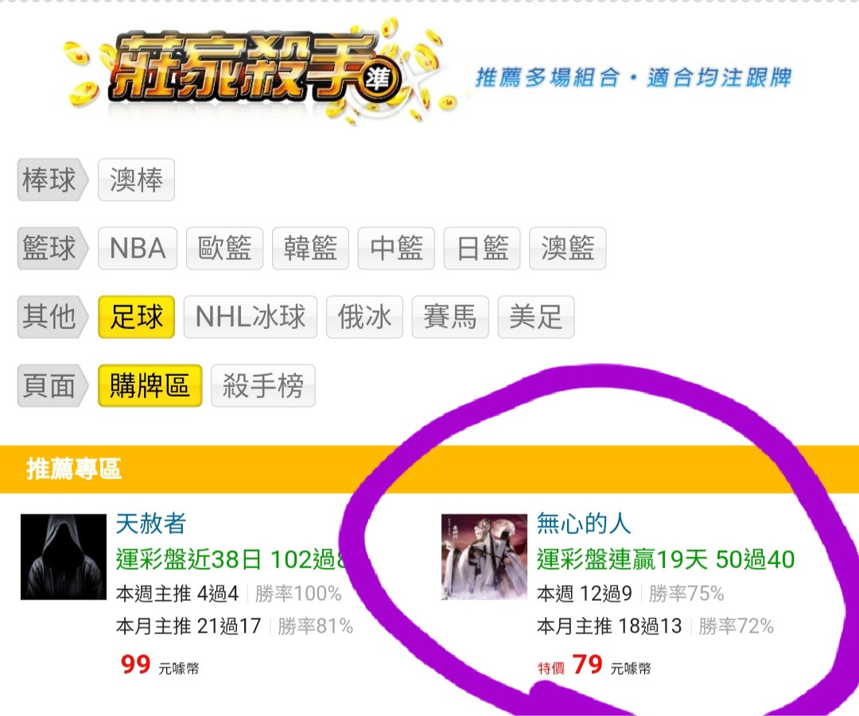Select the NHL冰球 category
This screenshot has height=716, width=859.
click(x=251, y=317)
